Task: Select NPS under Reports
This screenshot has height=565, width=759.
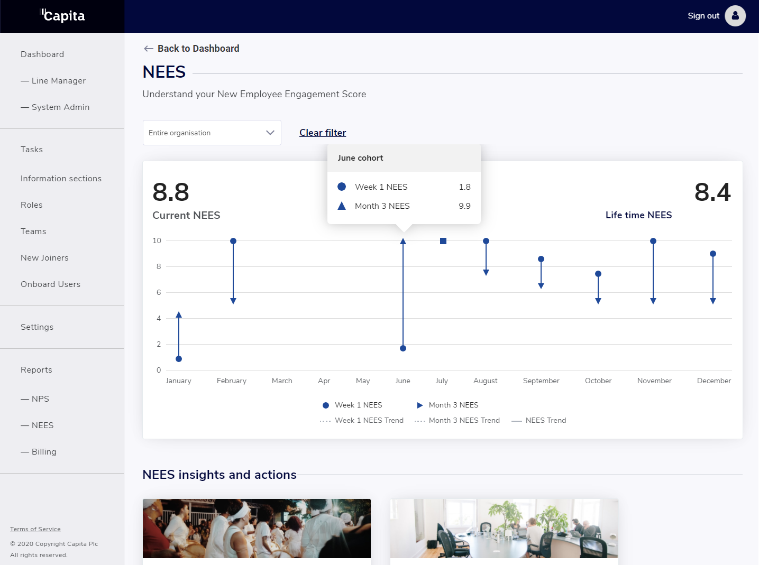Action: click(x=40, y=399)
